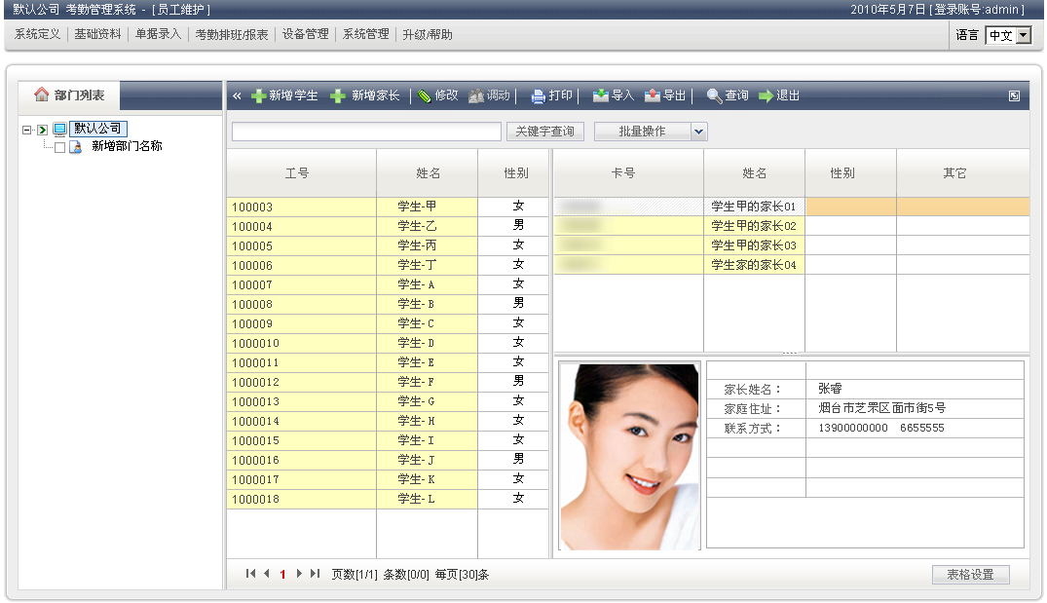This screenshot has width=1047, height=603.
Task: Click the 新增家长 add parent icon
Action: pos(338,96)
